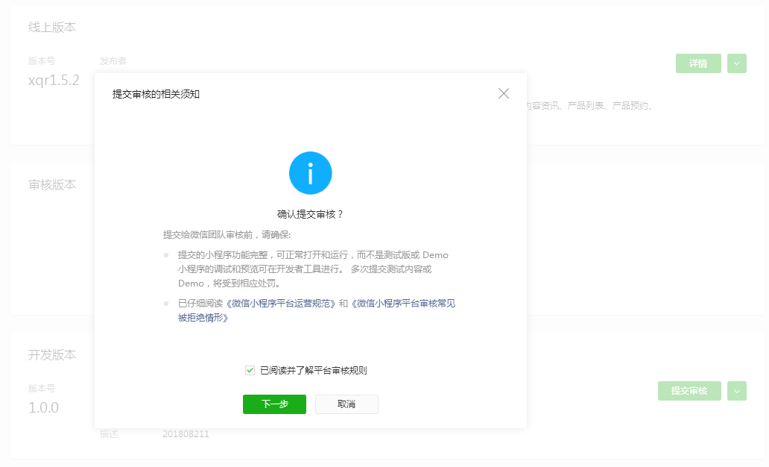Click the blue info icon in the dialog
Image resolution: width=769 pixels, height=467 pixels.
tap(311, 173)
